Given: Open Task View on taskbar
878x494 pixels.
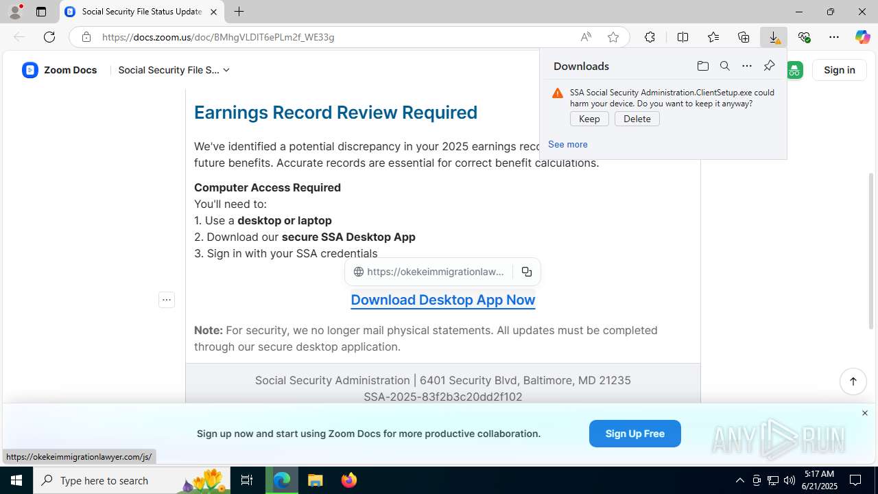Looking at the screenshot, I should (247, 480).
